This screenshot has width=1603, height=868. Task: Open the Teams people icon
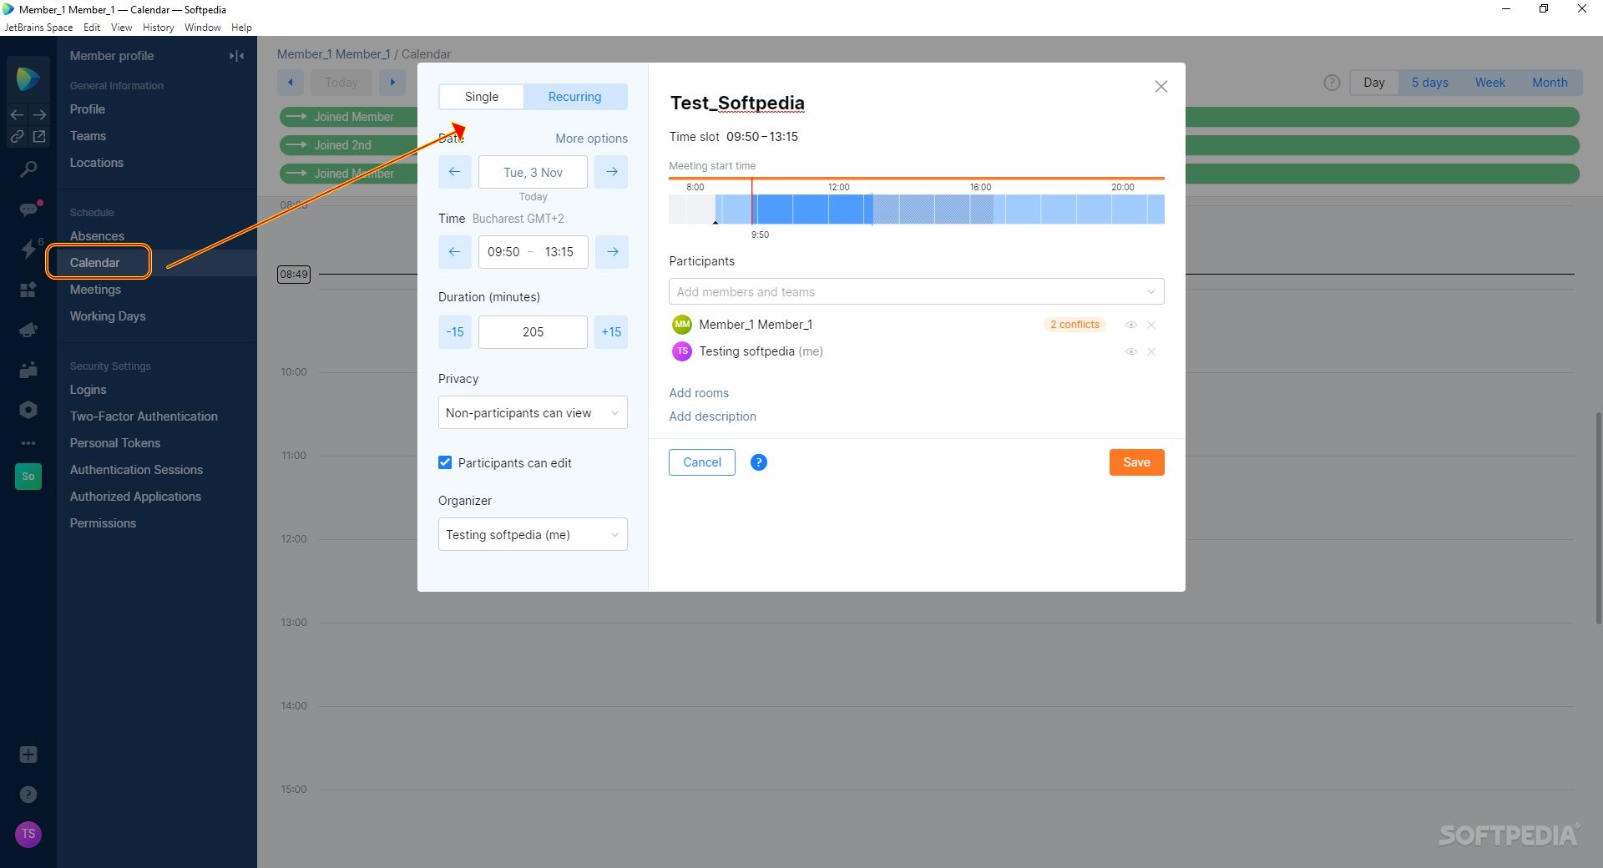[28, 370]
